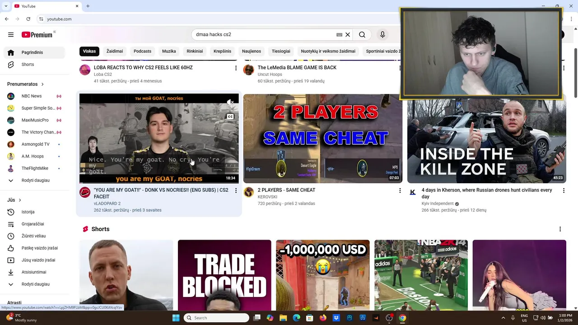Viewport: 578px width, 325px height.
Task: Select the Naujienos filter chip
Action: [252, 51]
